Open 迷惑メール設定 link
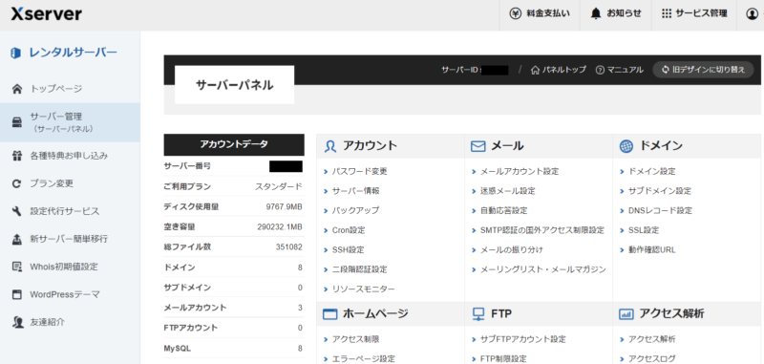 coord(508,191)
